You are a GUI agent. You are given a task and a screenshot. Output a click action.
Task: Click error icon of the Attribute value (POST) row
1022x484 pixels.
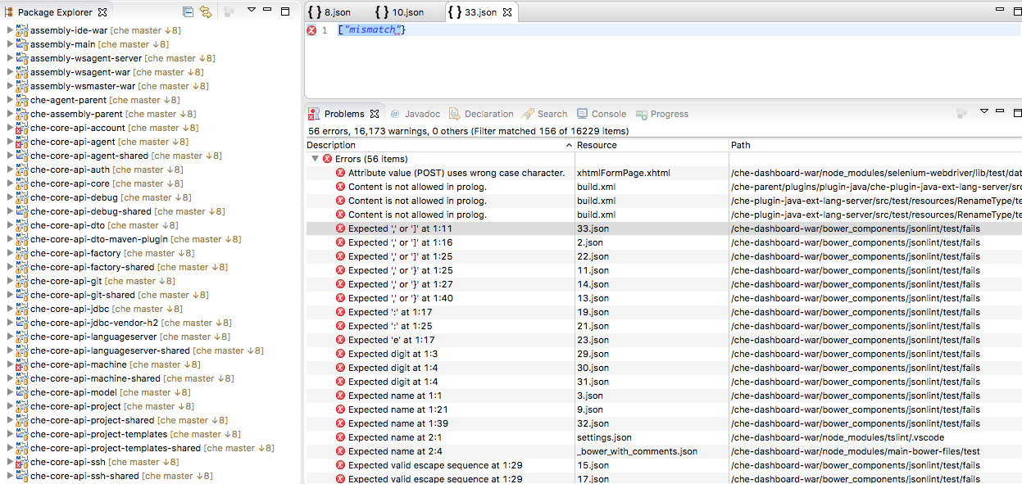point(341,173)
